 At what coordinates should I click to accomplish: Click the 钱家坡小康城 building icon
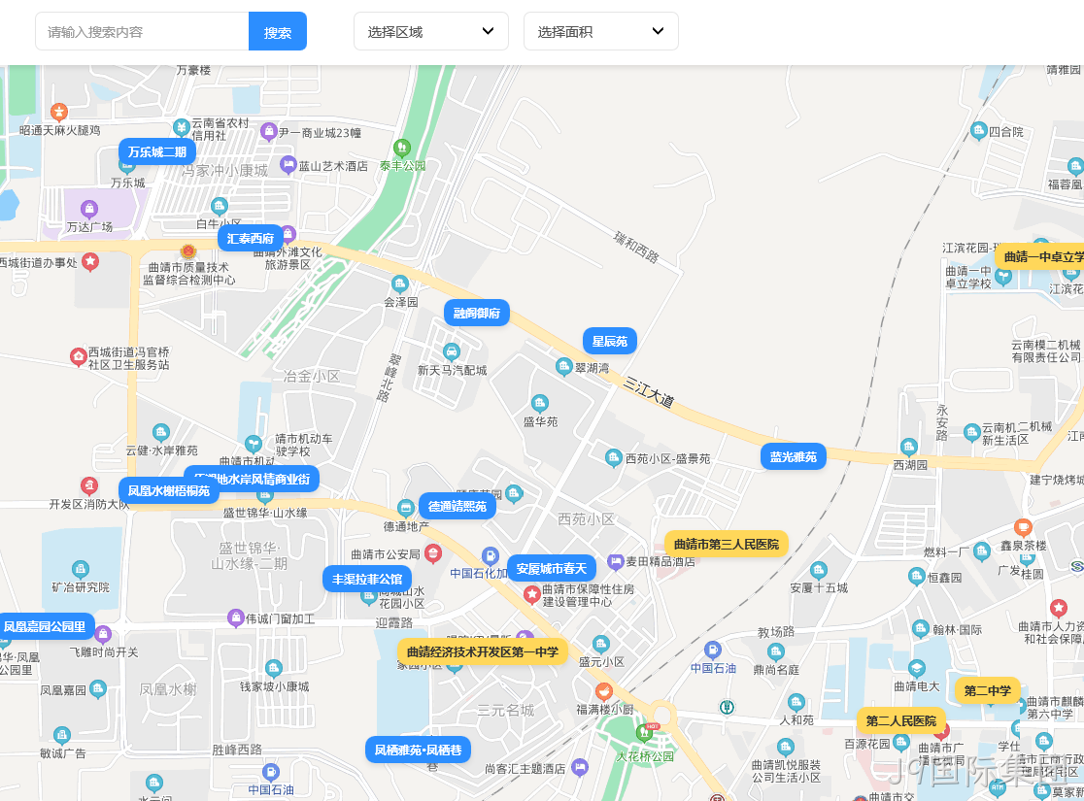pyautogui.click(x=274, y=669)
